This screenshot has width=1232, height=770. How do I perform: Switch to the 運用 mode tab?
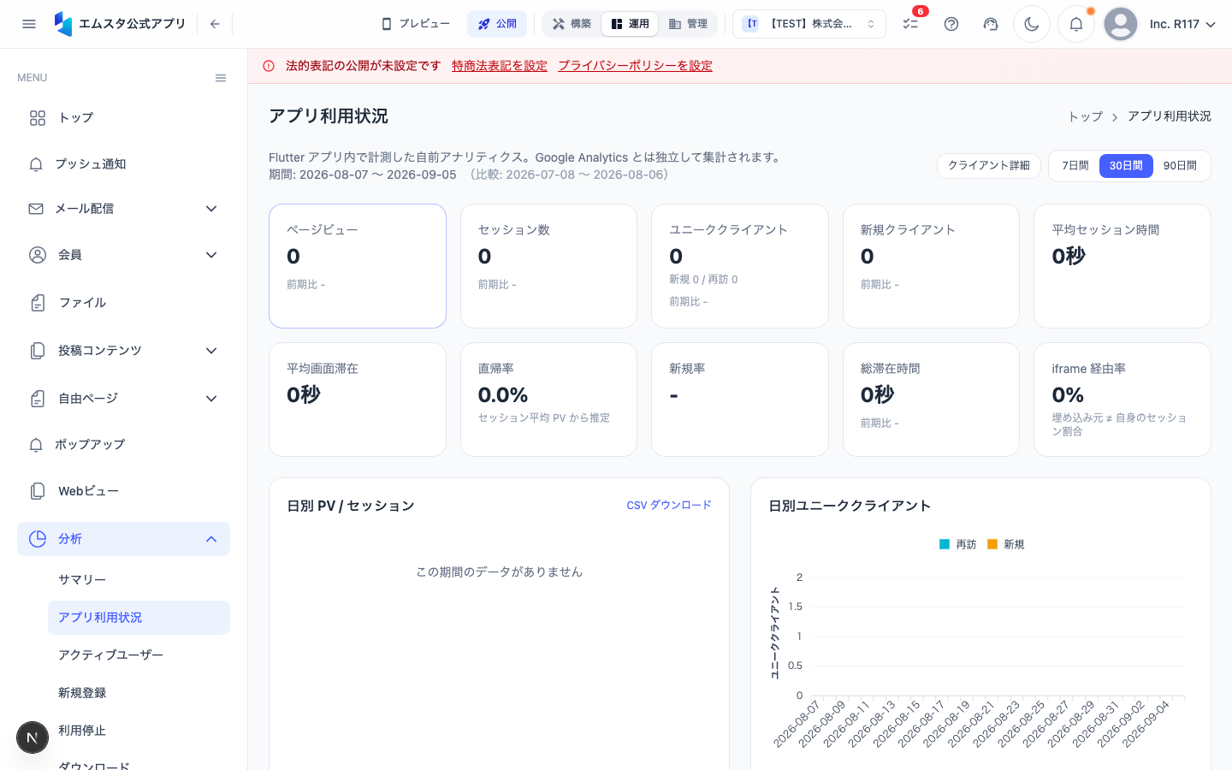click(x=630, y=24)
